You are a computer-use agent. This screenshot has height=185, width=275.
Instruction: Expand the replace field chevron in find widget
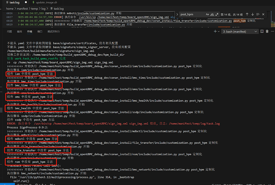(177, 14)
